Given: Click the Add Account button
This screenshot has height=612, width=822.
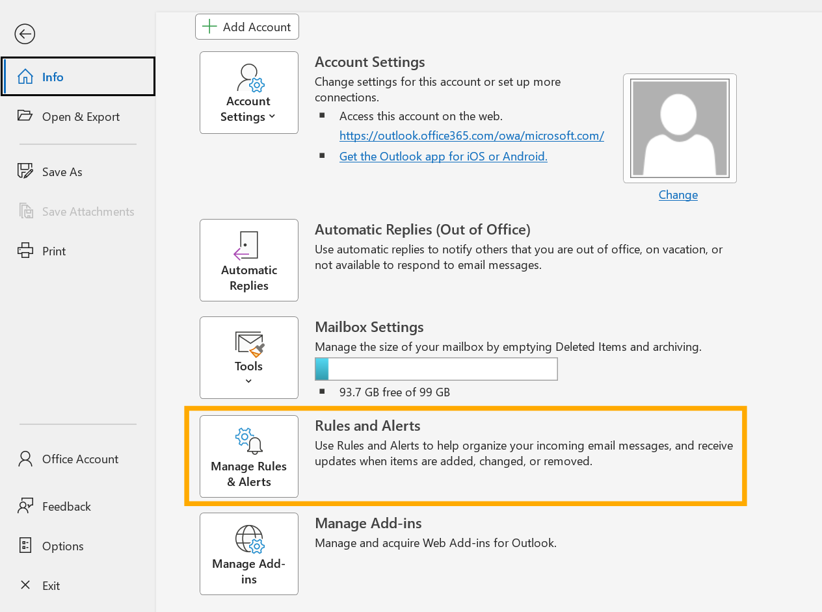Looking at the screenshot, I should click(x=247, y=27).
